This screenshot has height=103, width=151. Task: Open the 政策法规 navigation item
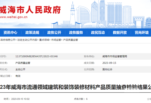(x=32, y=33)
